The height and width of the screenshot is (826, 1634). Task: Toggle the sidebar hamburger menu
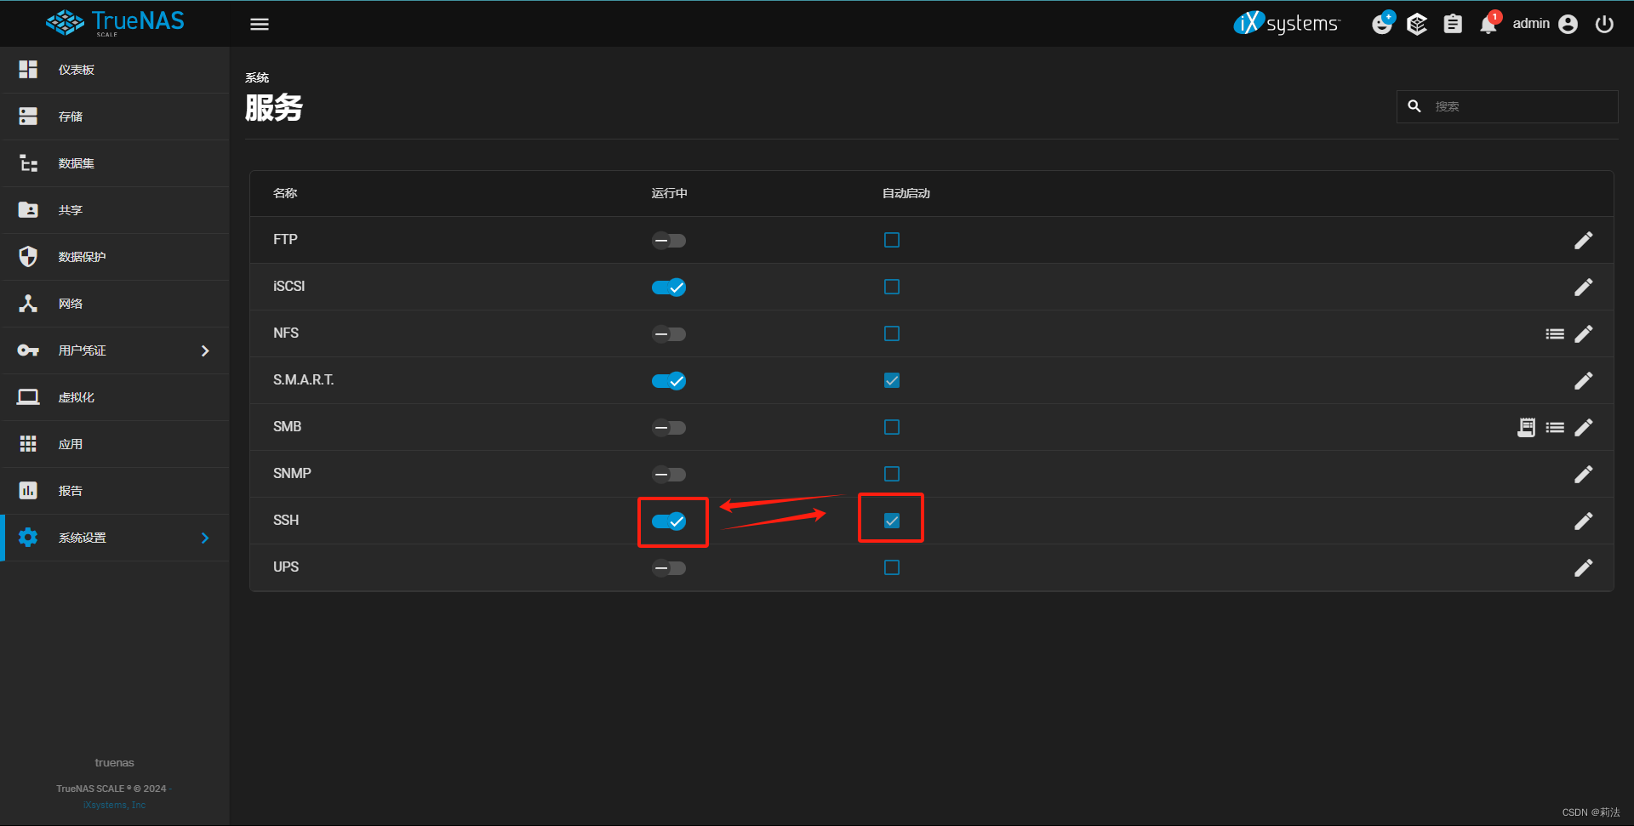point(260,24)
